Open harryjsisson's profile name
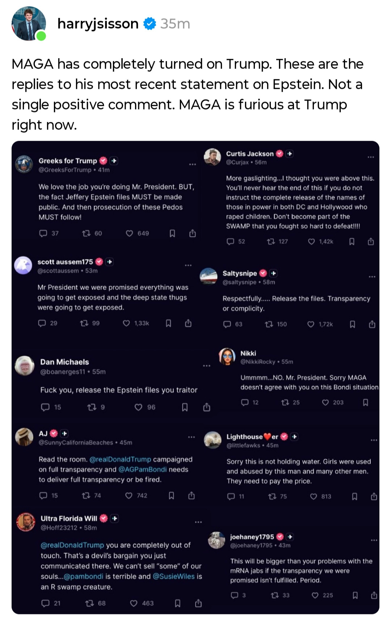 (x=98, y=24)
